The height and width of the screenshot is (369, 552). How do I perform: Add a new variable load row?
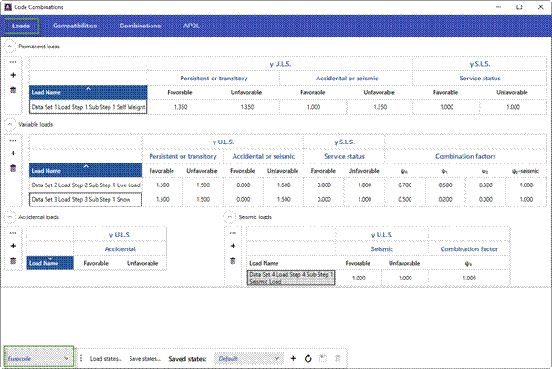(13, 153)
